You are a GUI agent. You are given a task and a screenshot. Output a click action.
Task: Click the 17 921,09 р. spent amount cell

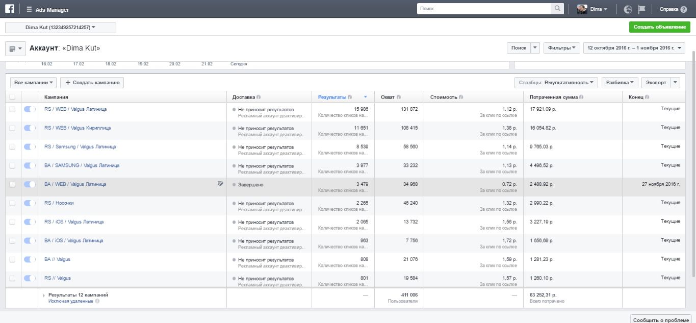(544, 109)
